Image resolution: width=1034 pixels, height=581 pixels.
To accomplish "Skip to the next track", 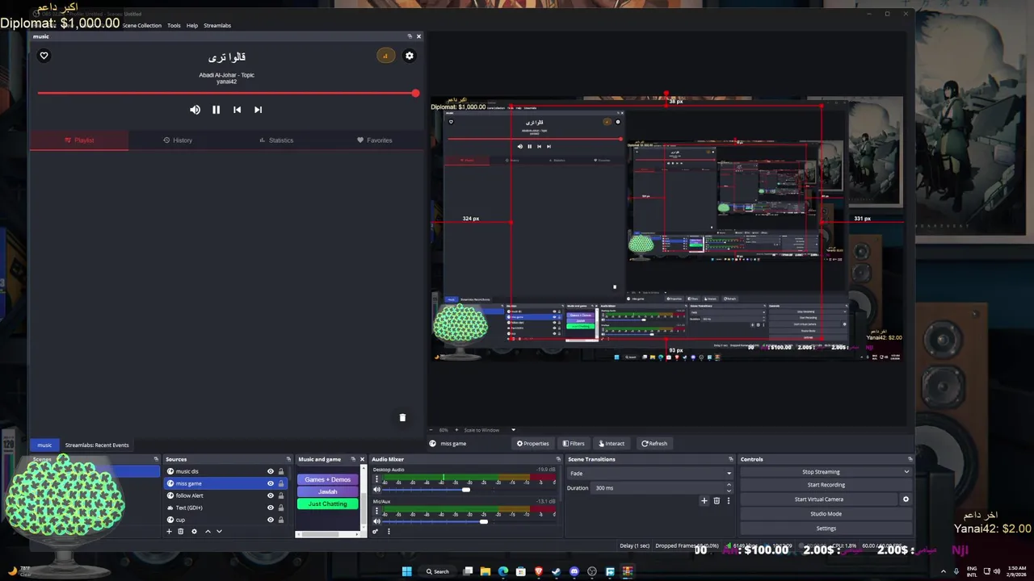I will tap(258, 110).
